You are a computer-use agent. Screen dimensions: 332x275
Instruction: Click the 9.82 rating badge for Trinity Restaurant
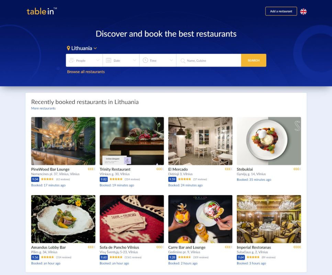103,179
